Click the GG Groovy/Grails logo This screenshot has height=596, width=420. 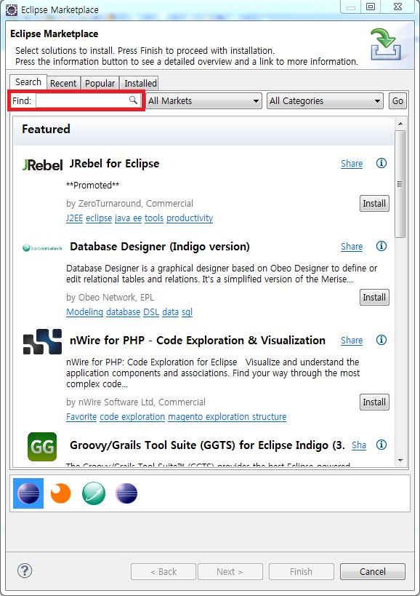pyautogui.click(x=42, y=447)
